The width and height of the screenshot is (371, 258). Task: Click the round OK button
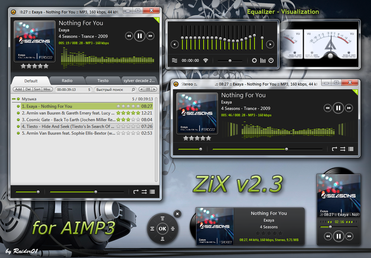tap(162, 229)
